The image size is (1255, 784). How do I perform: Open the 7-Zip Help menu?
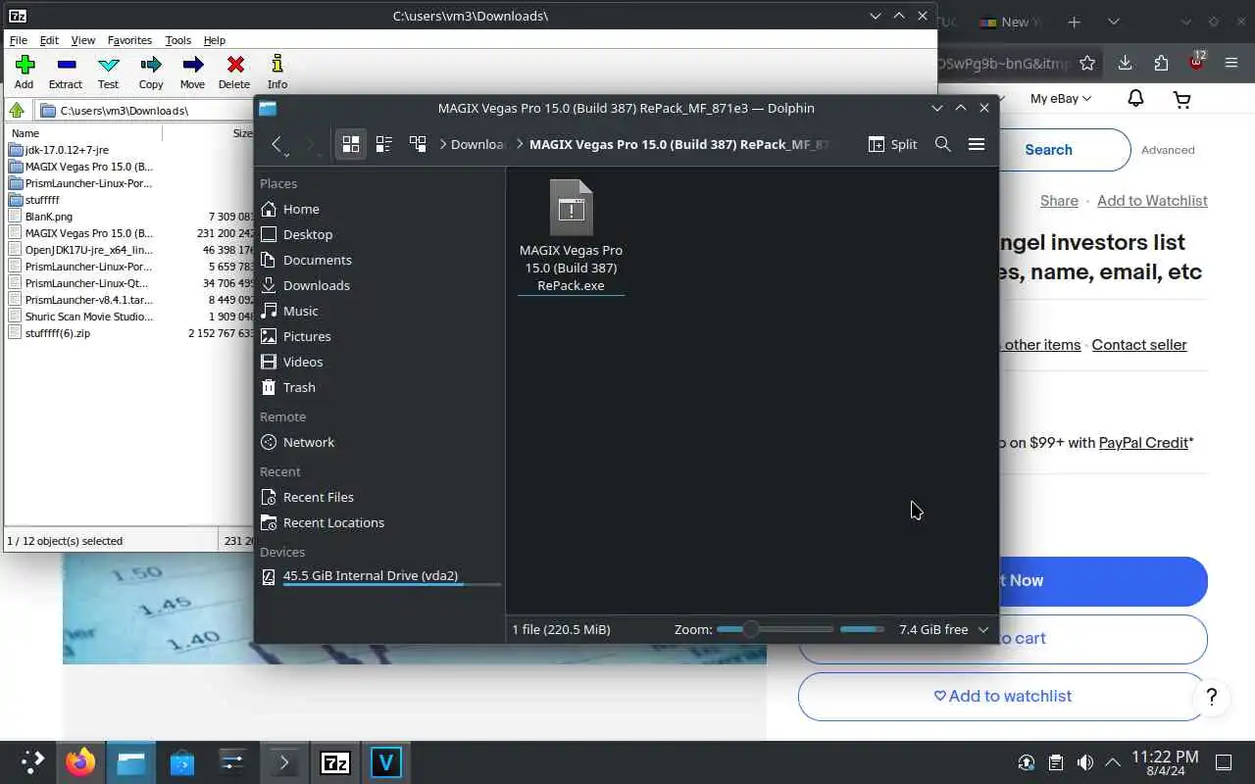215,40
